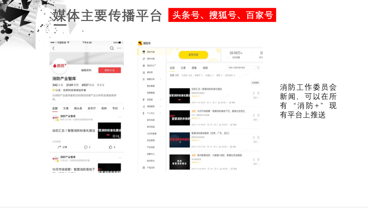
Task: Open the 贵州智慧消防建设 thumbnail
Action: point(179,162)
